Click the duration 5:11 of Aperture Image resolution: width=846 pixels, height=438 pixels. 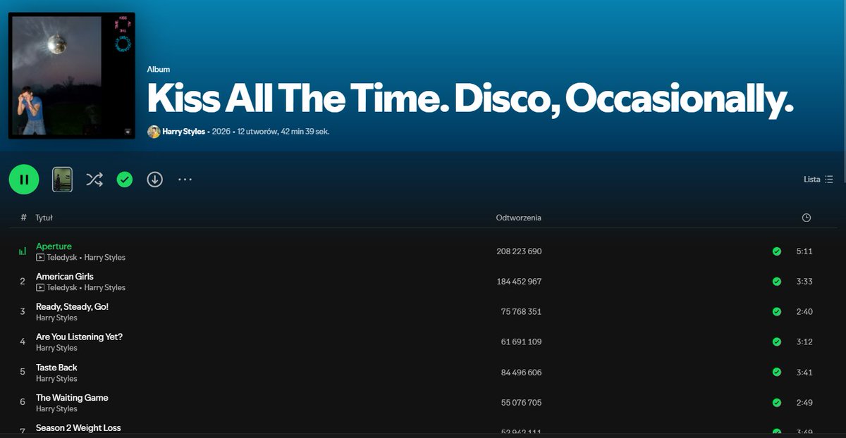pos(804,251)
